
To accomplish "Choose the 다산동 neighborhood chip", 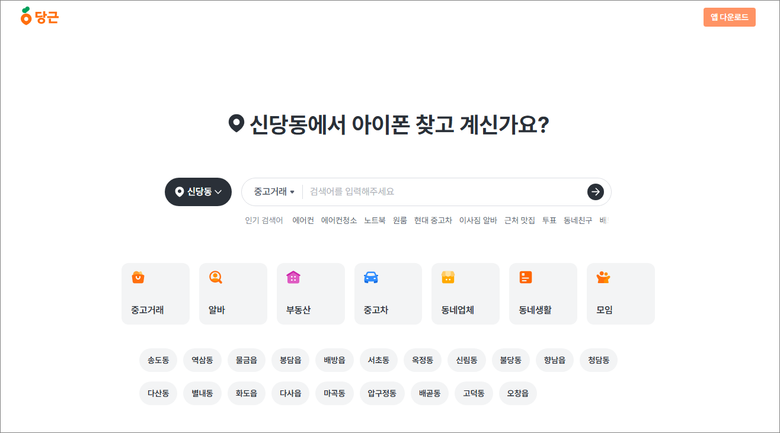I will pyautogui.click(x=158, y=393).
